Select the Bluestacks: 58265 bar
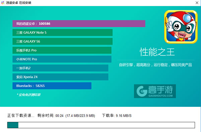This screenshot has height=132, width=201. 52,86
